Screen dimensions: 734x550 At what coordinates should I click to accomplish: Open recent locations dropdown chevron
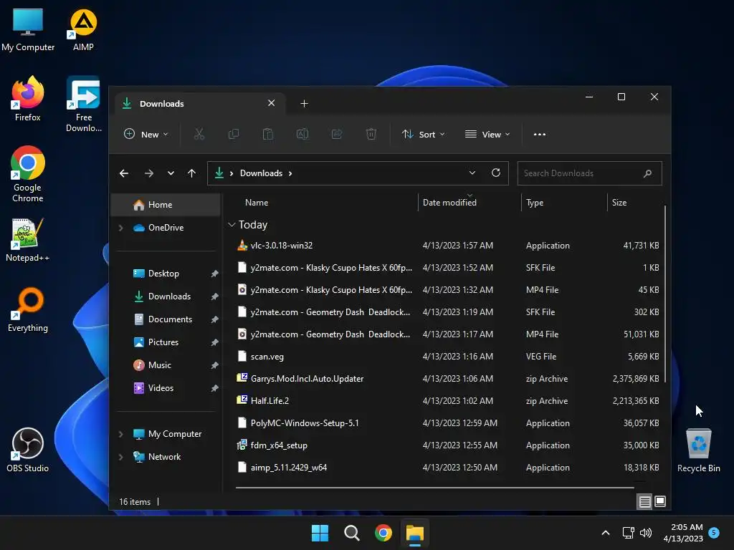tap(171, 173)
